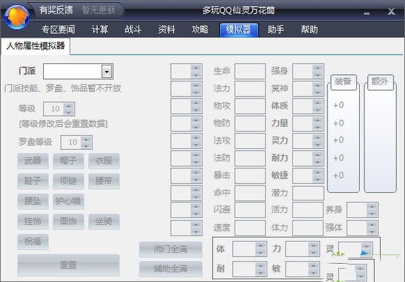Click the 帽子 equipment button
The height and width of the screenshot is (282, 405).
click(x=68, y=161)
